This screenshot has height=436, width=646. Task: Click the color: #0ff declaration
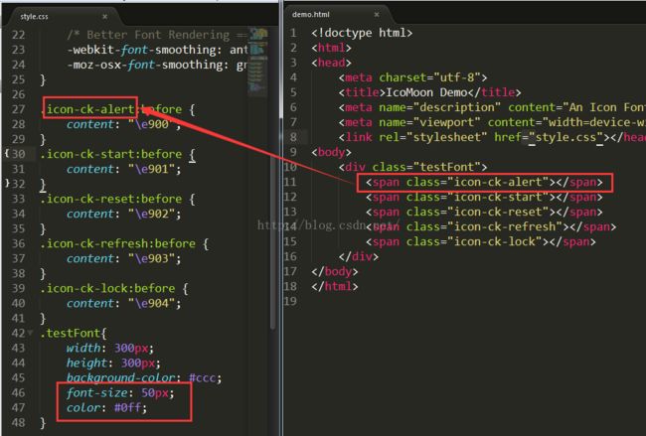pyautogui.click(x=106, y=407)
